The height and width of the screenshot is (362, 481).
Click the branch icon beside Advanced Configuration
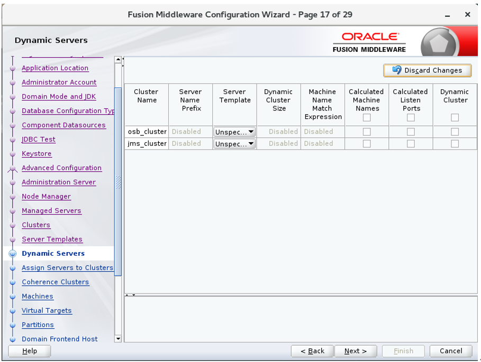pos(13,169)
